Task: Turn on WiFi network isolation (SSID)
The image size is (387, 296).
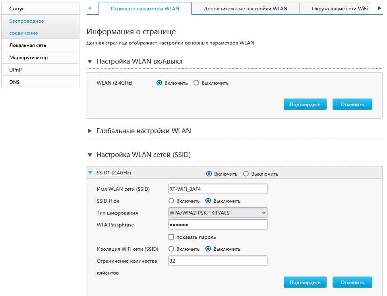Action: [x=171, y=249]
